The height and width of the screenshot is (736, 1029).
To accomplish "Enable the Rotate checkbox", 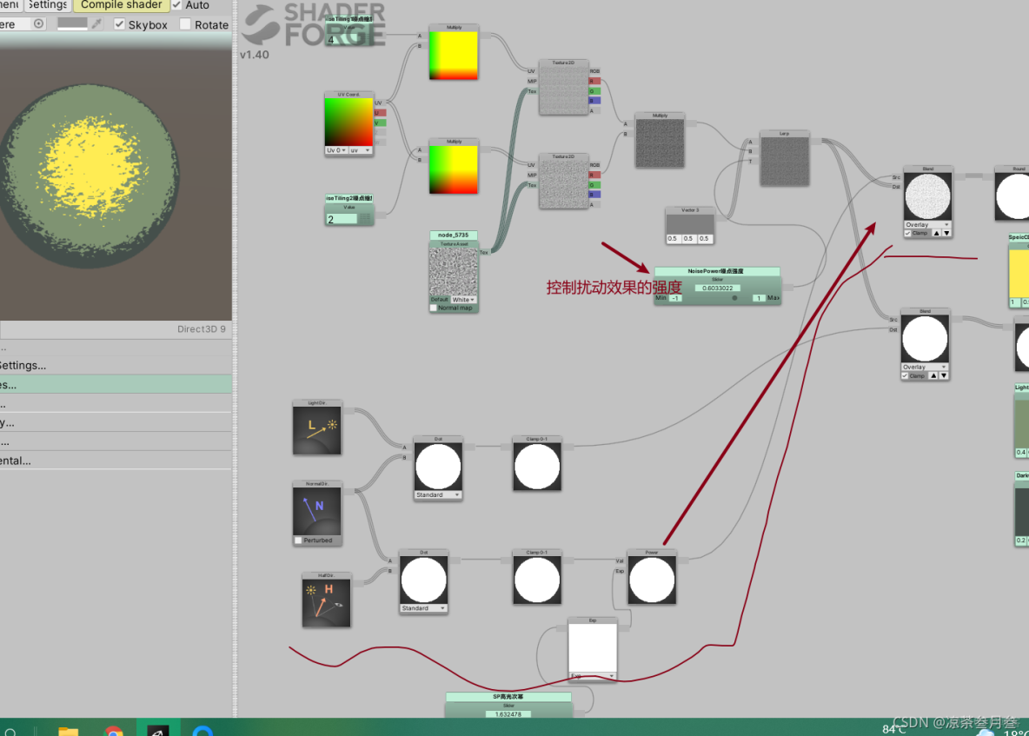I will point(184,24).
